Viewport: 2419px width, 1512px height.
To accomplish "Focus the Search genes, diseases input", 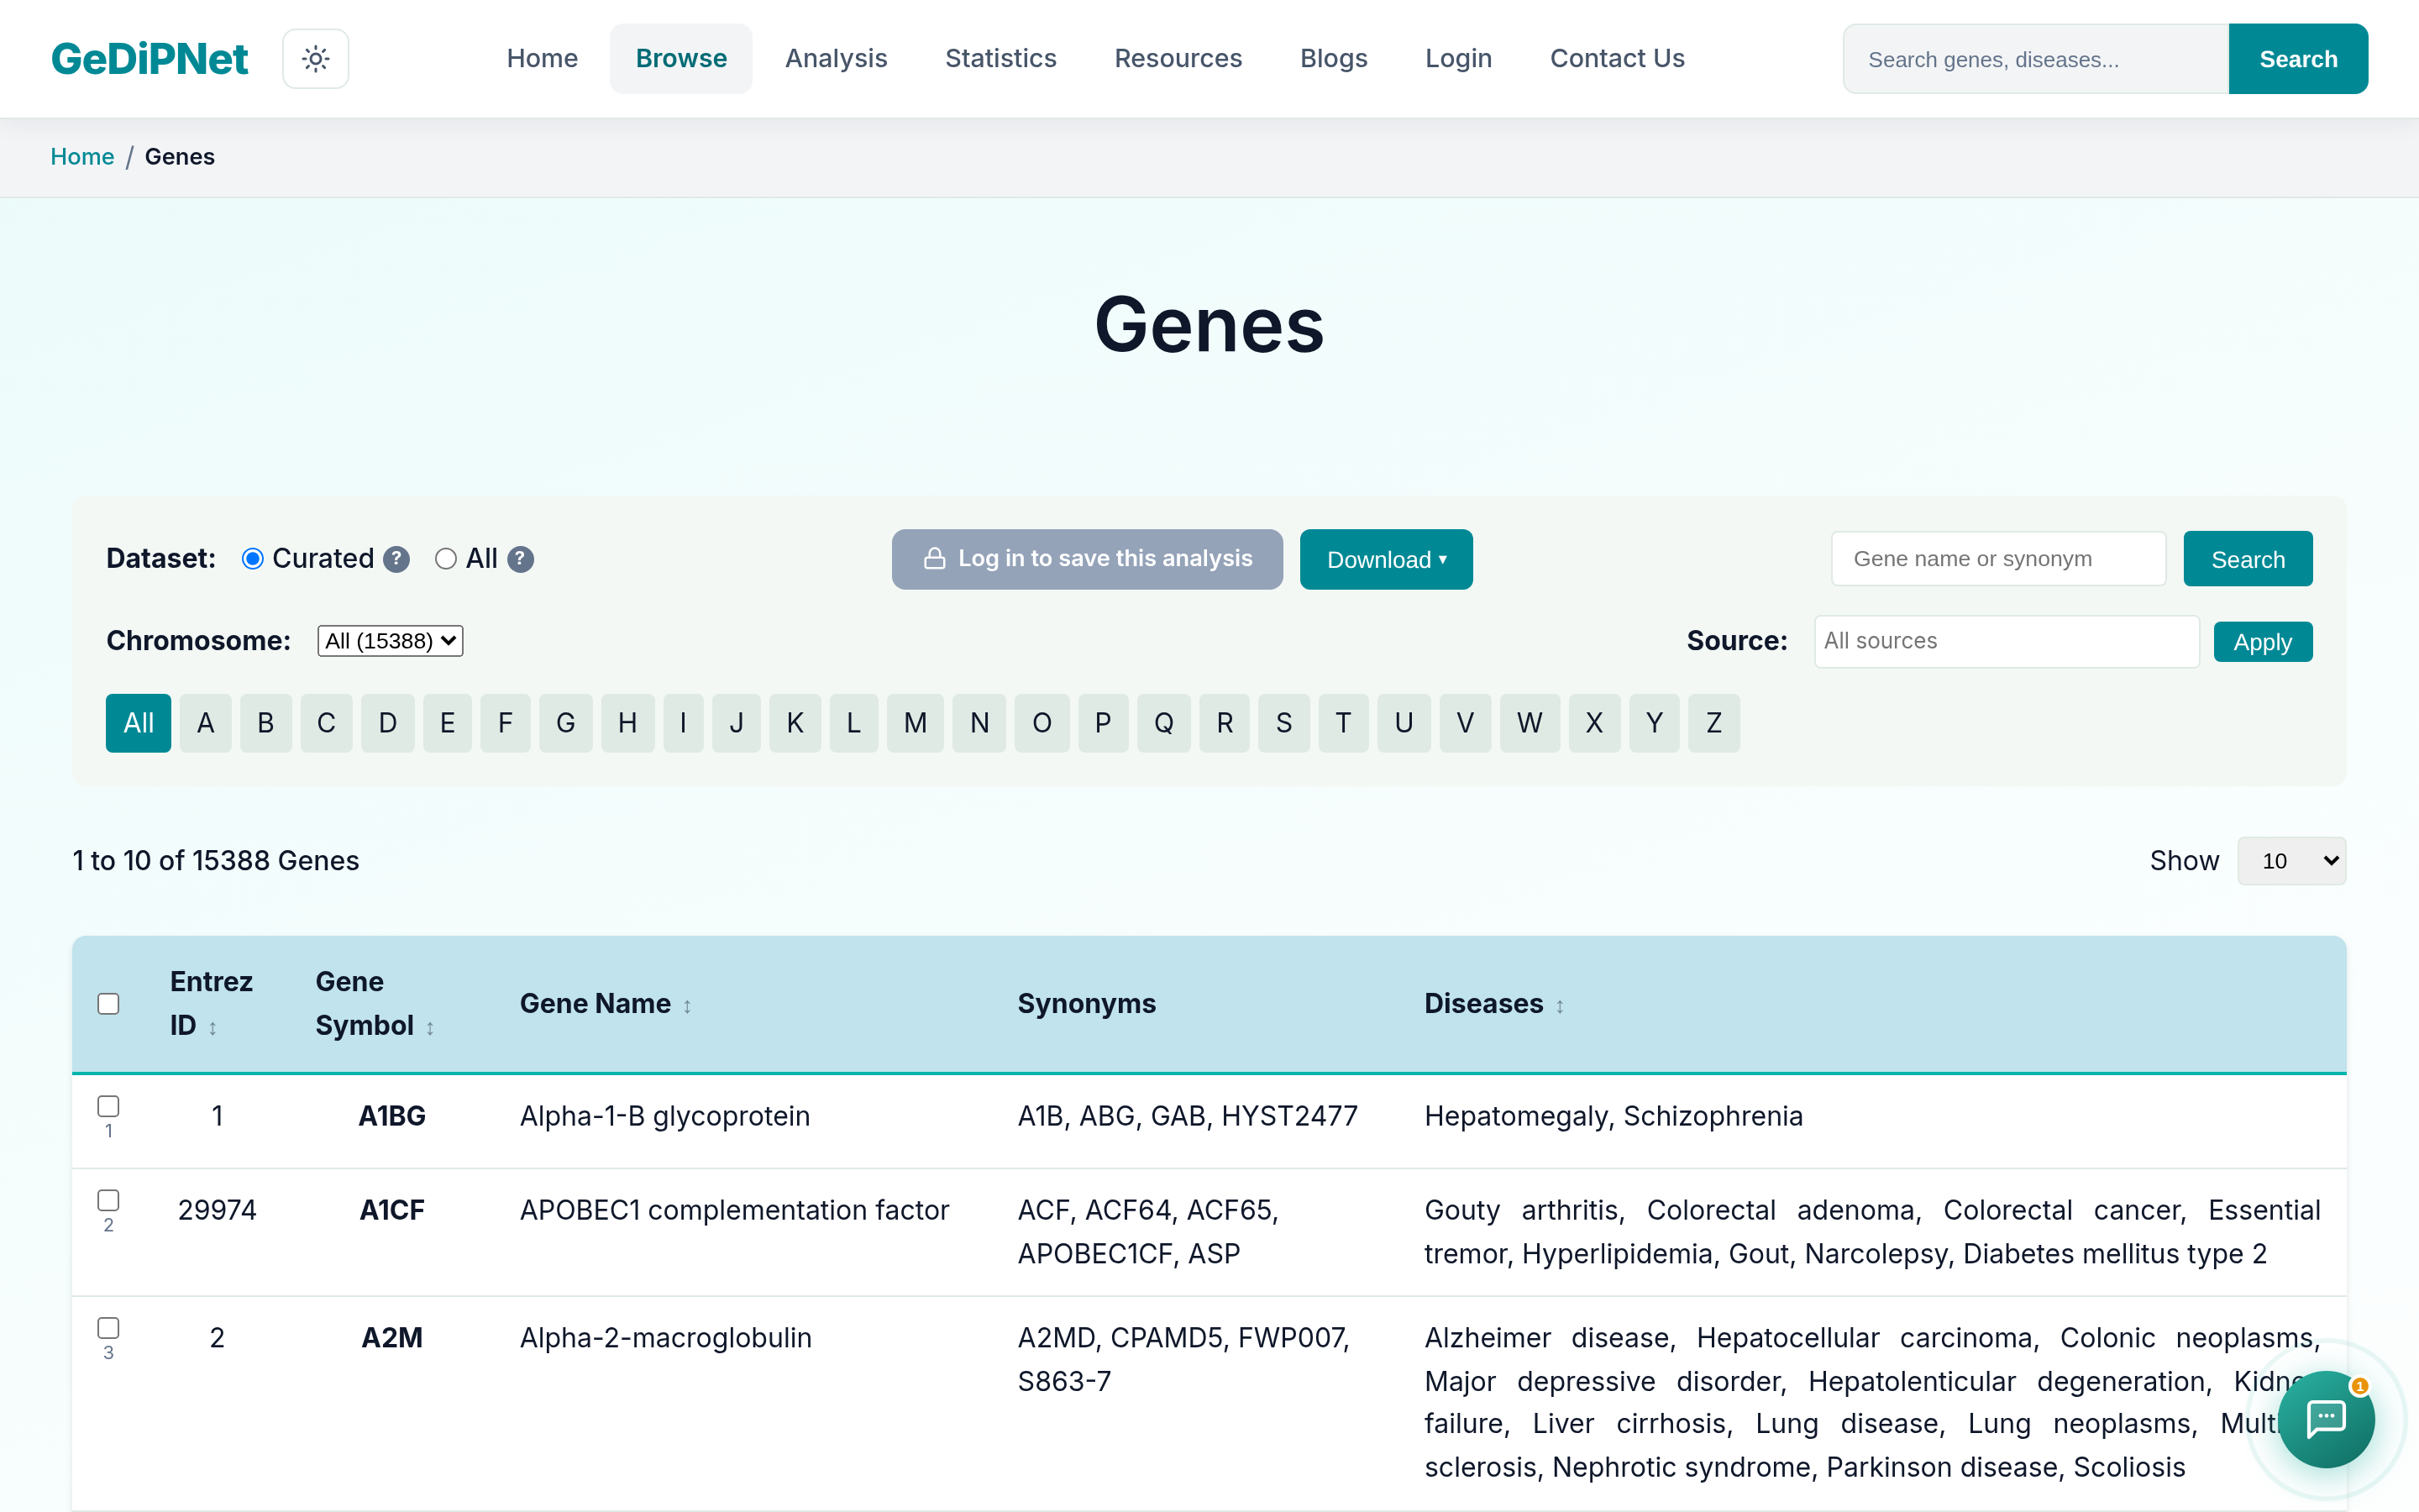I will 2035,59.
